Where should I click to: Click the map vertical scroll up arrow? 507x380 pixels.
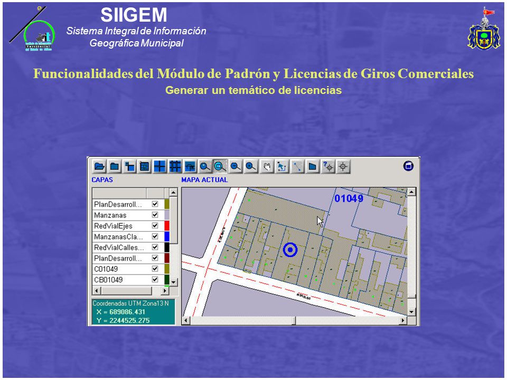[x=411, y=192]
